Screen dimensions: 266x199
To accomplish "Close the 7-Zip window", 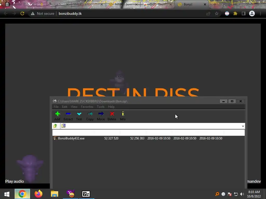I will coord(241,101).
